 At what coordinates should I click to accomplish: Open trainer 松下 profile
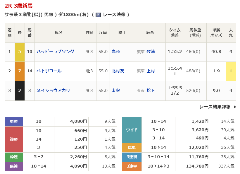tap(151, 91)
